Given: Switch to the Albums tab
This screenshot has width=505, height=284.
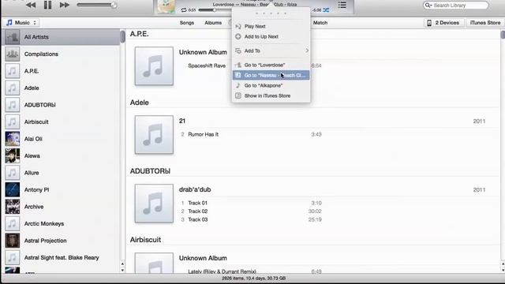Looking at the screenshot, I should coord(213,23).
